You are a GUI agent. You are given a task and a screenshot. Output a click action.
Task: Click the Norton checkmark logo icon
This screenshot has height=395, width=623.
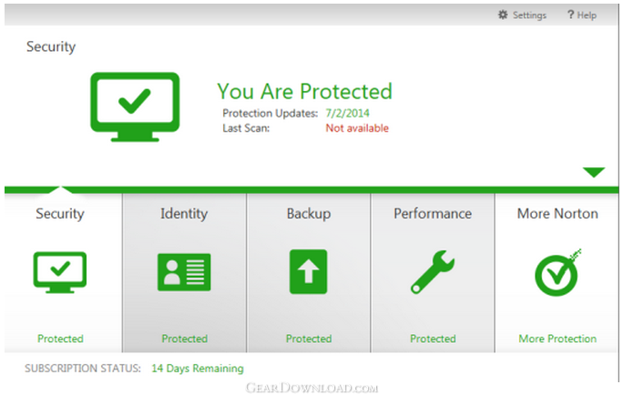pos(557,272)
